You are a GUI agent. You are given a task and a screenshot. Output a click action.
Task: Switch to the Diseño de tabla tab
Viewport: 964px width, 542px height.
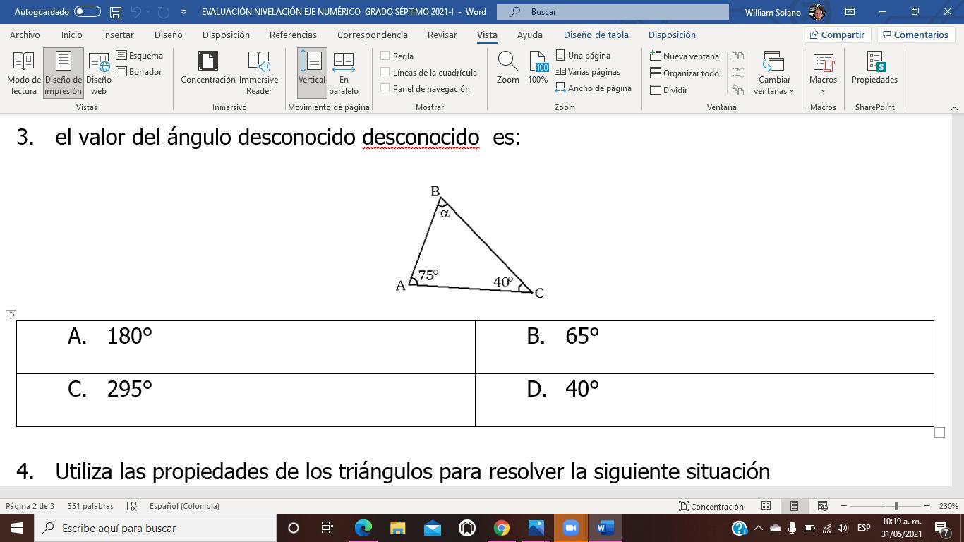click(596, 35)
